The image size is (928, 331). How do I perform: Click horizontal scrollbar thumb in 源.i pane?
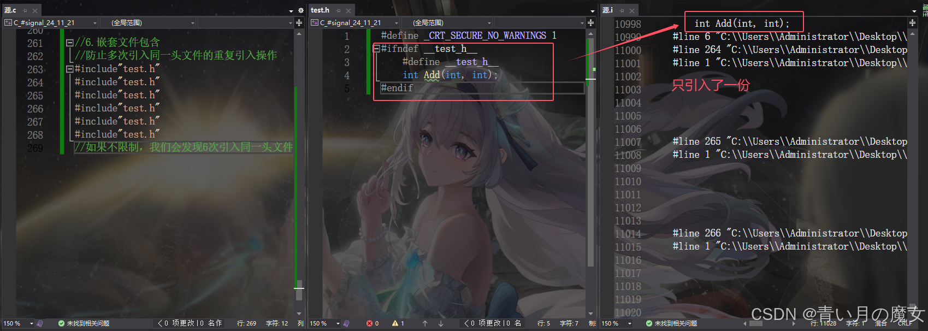click(x=756, y=323)
